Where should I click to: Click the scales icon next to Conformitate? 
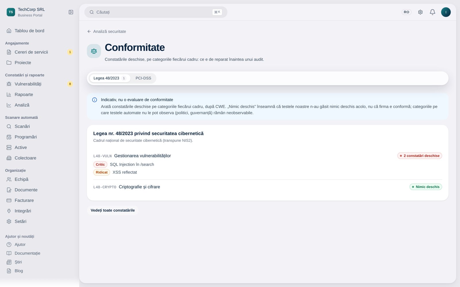point(94,51)
